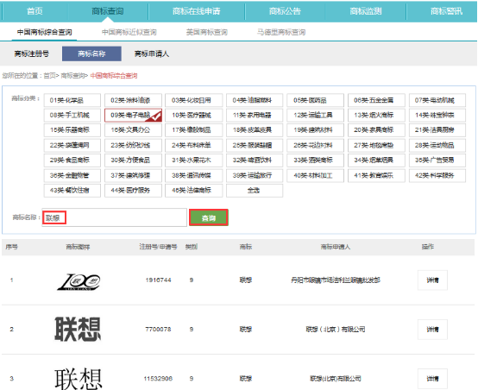This screenshot has height=390, width=478.
Task: Select the 42类 科学服务 category box
Action: click(437, 175)
